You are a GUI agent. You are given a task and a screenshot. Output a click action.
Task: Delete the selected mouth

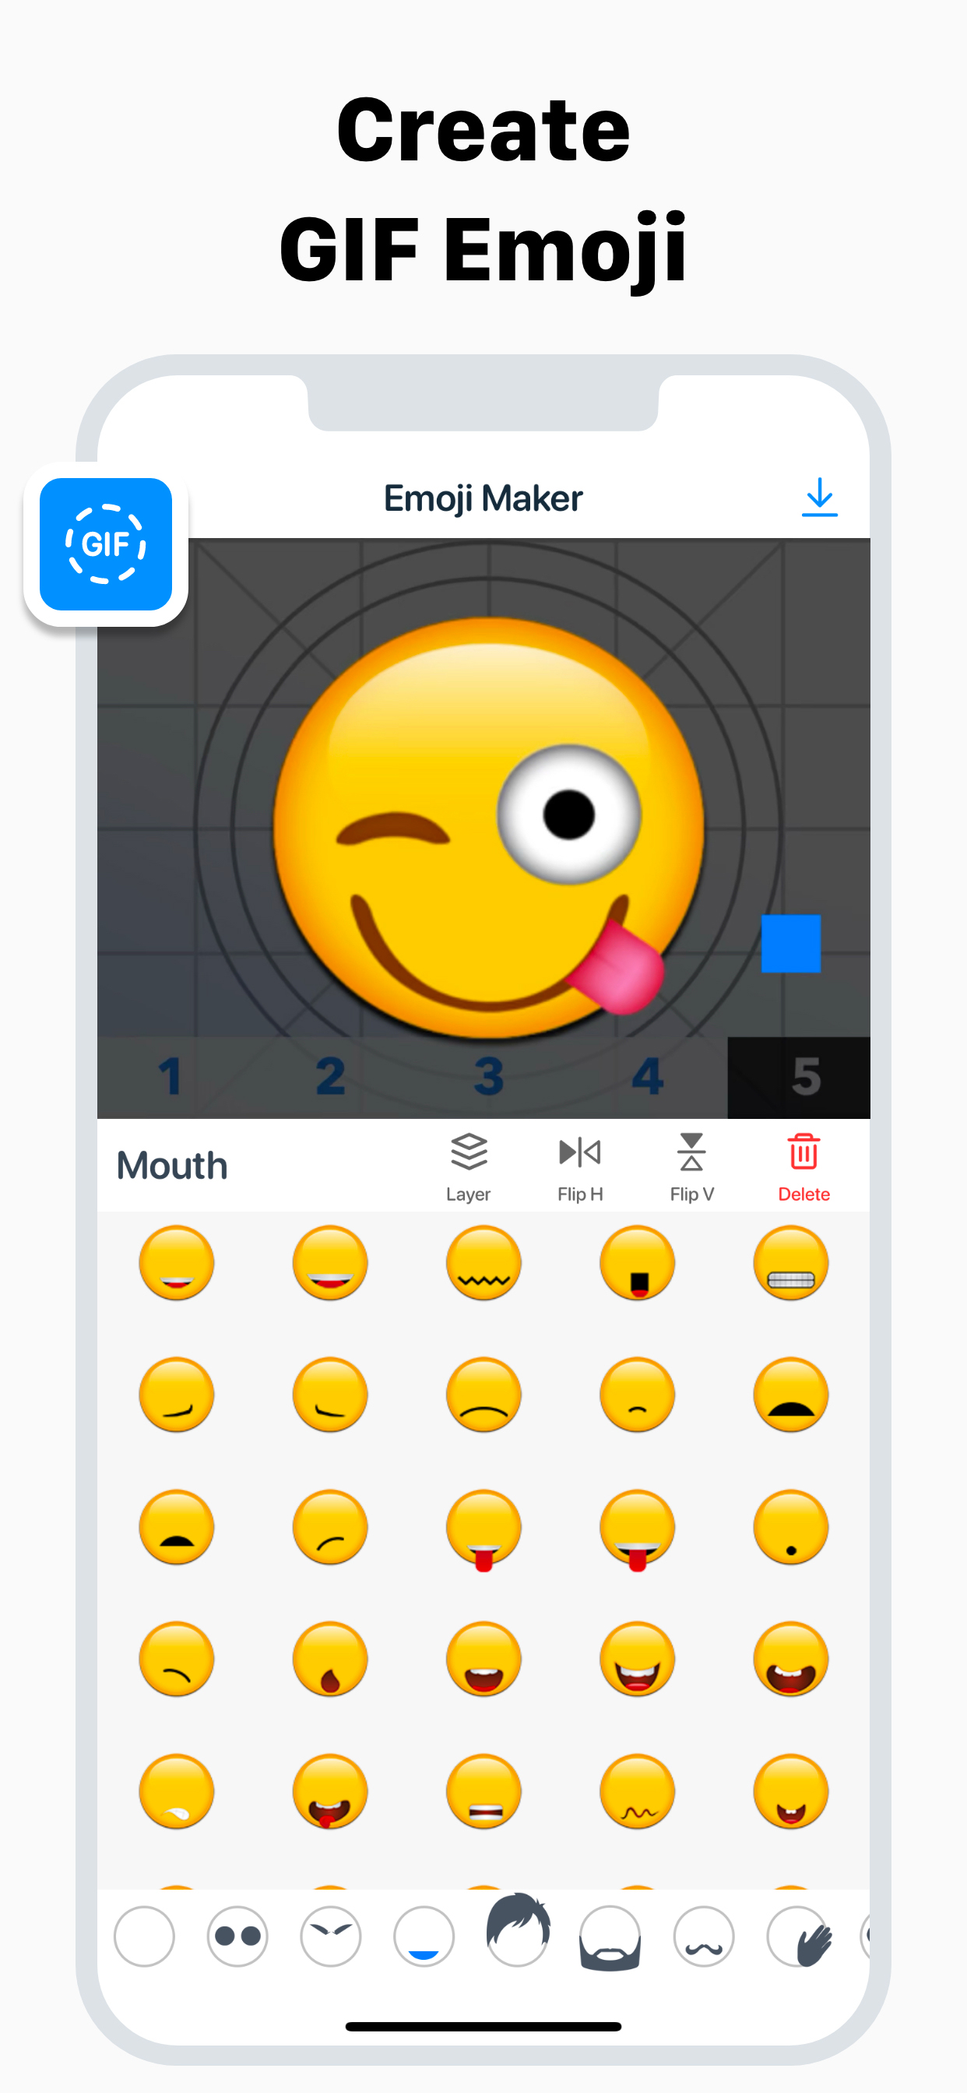tap(803, 1167)
